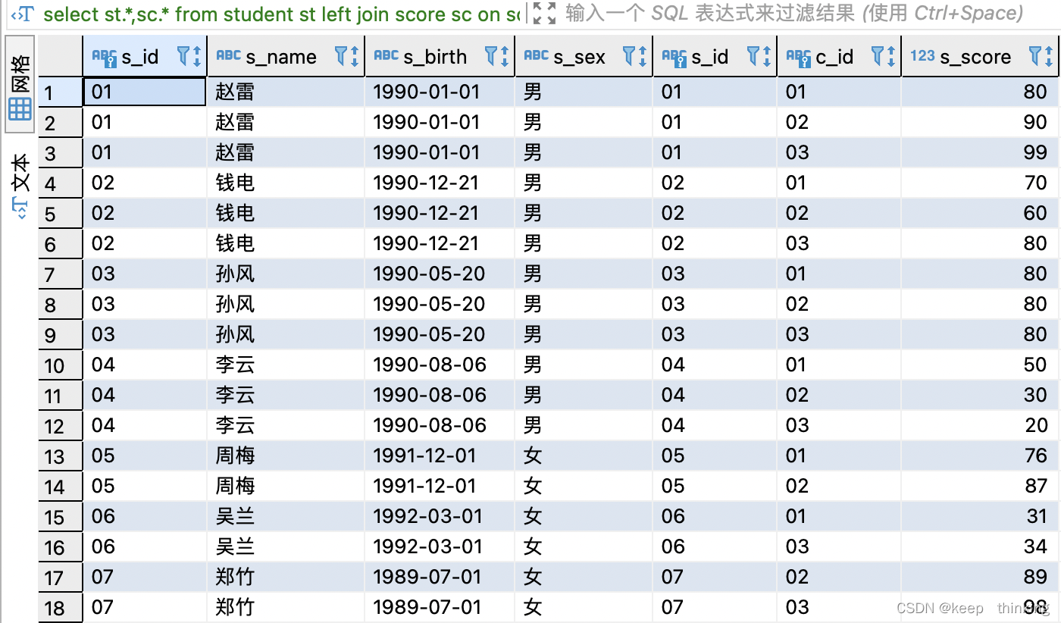1061x623 pixels.
Task: Switch to the 网格 grid view tab
Action: pos(20,84)
